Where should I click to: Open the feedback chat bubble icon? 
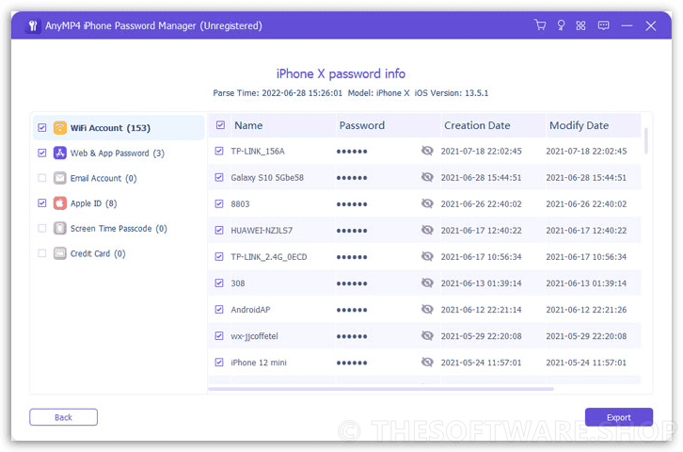tap(603, 25)
